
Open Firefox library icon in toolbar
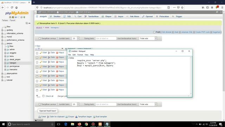click(203, 7)
